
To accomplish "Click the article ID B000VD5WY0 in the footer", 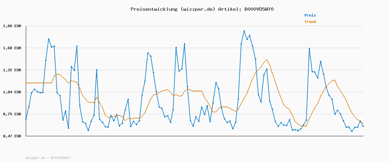I will [x=61, y=158].
